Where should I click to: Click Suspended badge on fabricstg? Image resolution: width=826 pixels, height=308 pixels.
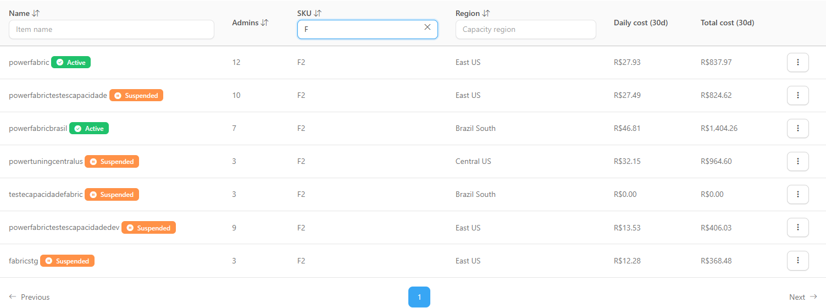[68, 261]
